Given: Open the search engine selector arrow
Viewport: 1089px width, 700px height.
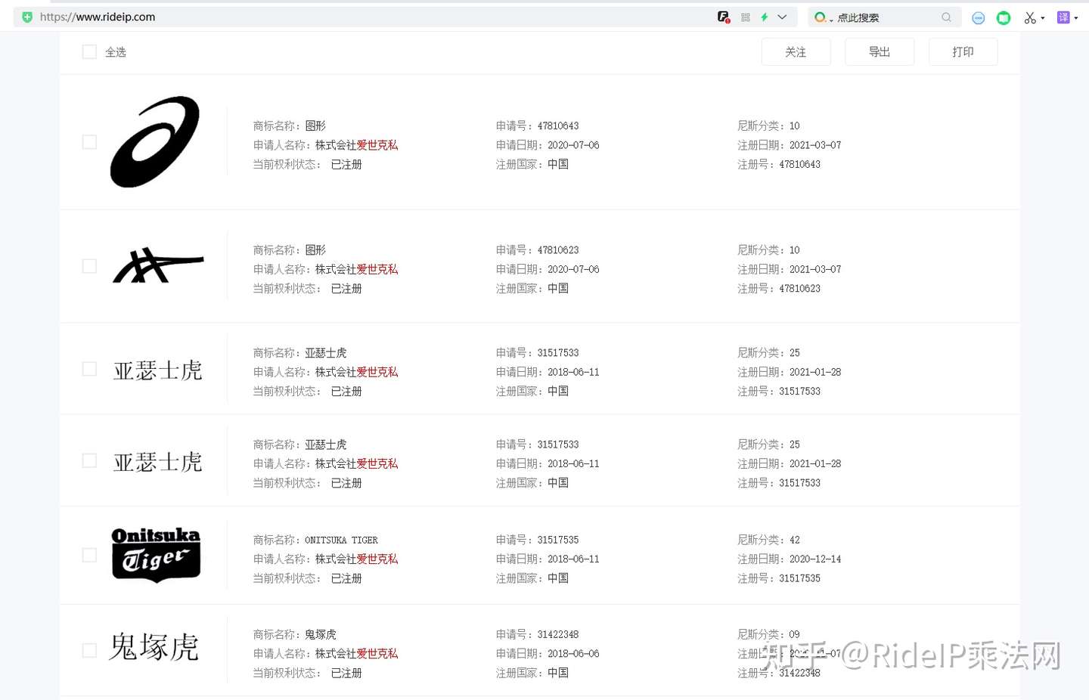Looking at the screenshot, I should 831,19.
